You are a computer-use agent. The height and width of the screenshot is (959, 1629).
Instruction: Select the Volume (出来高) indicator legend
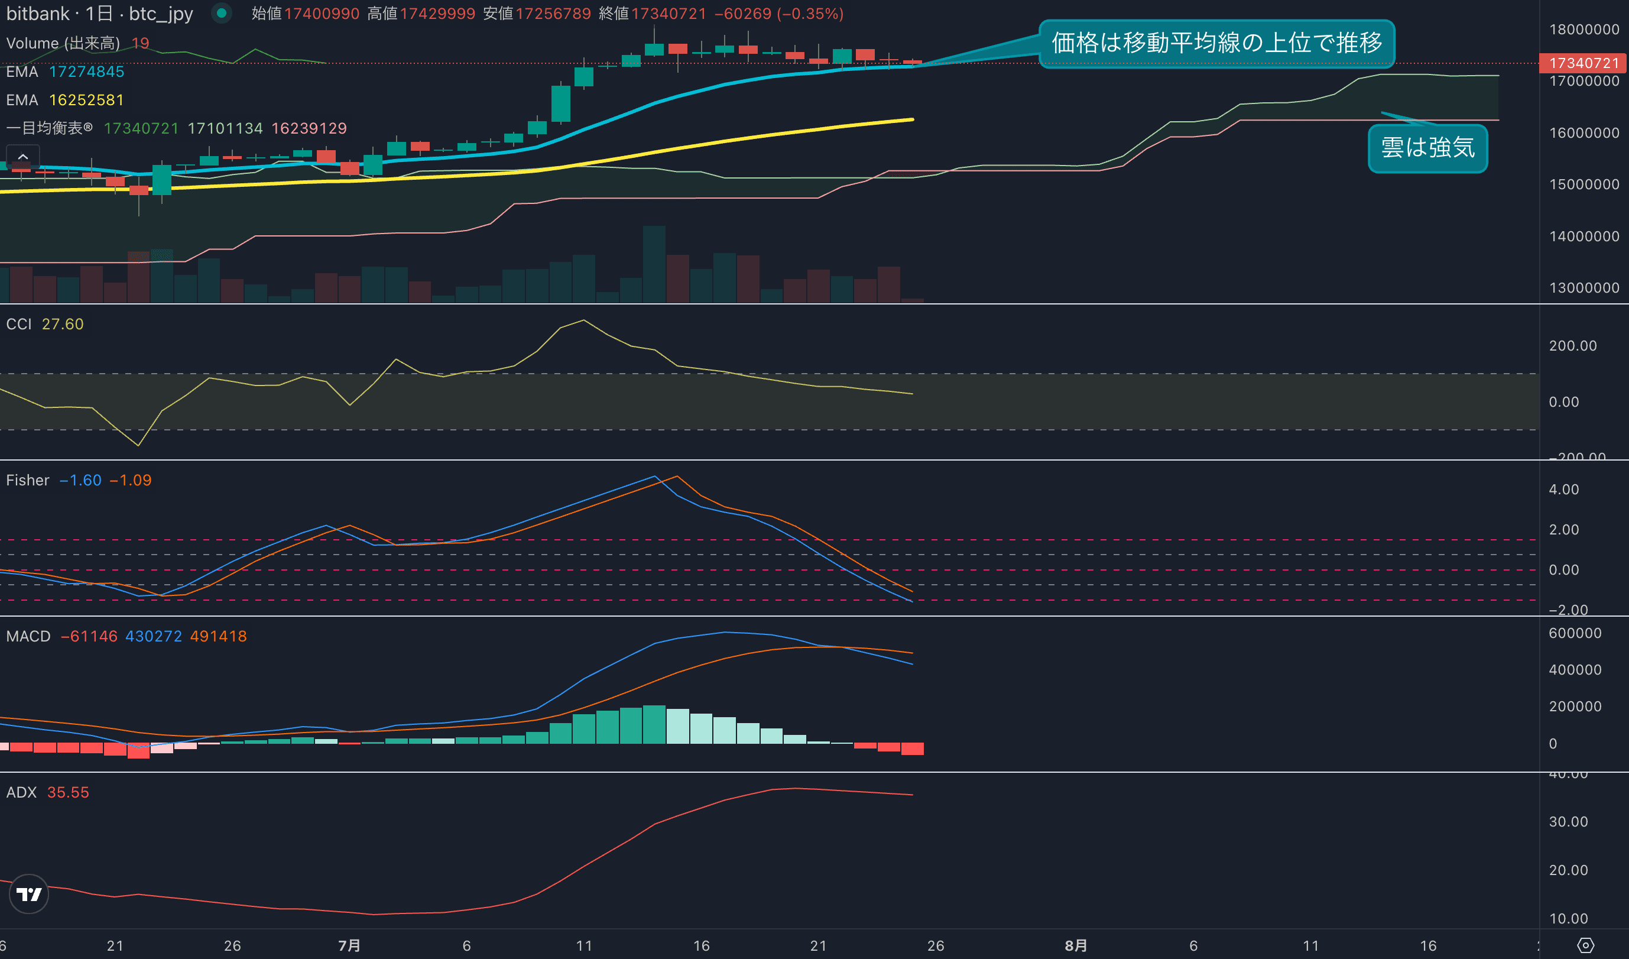point(63,43)
